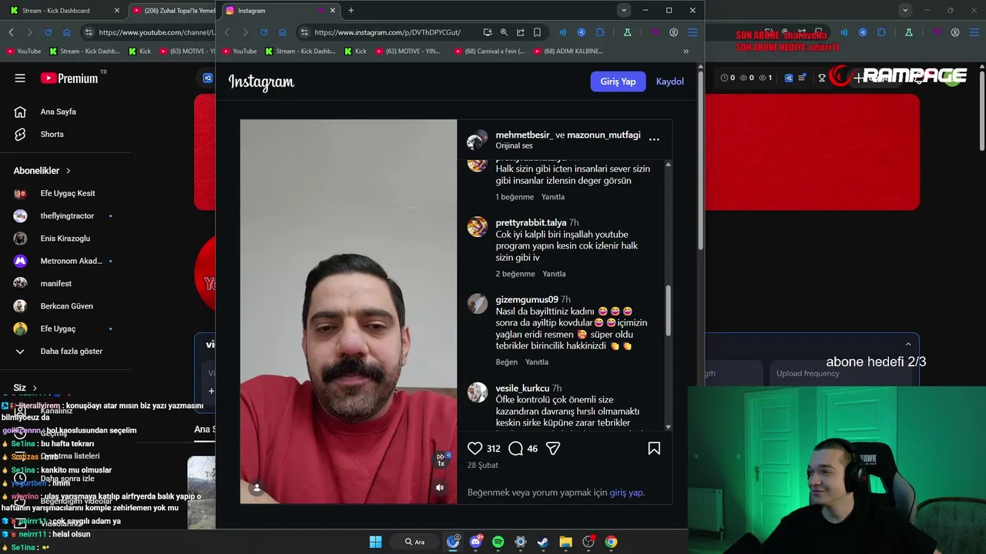Screen dimensions: 986x554
Task: Show hidden bookmarks with the double-chevron
Action: (x=686, y=51)
